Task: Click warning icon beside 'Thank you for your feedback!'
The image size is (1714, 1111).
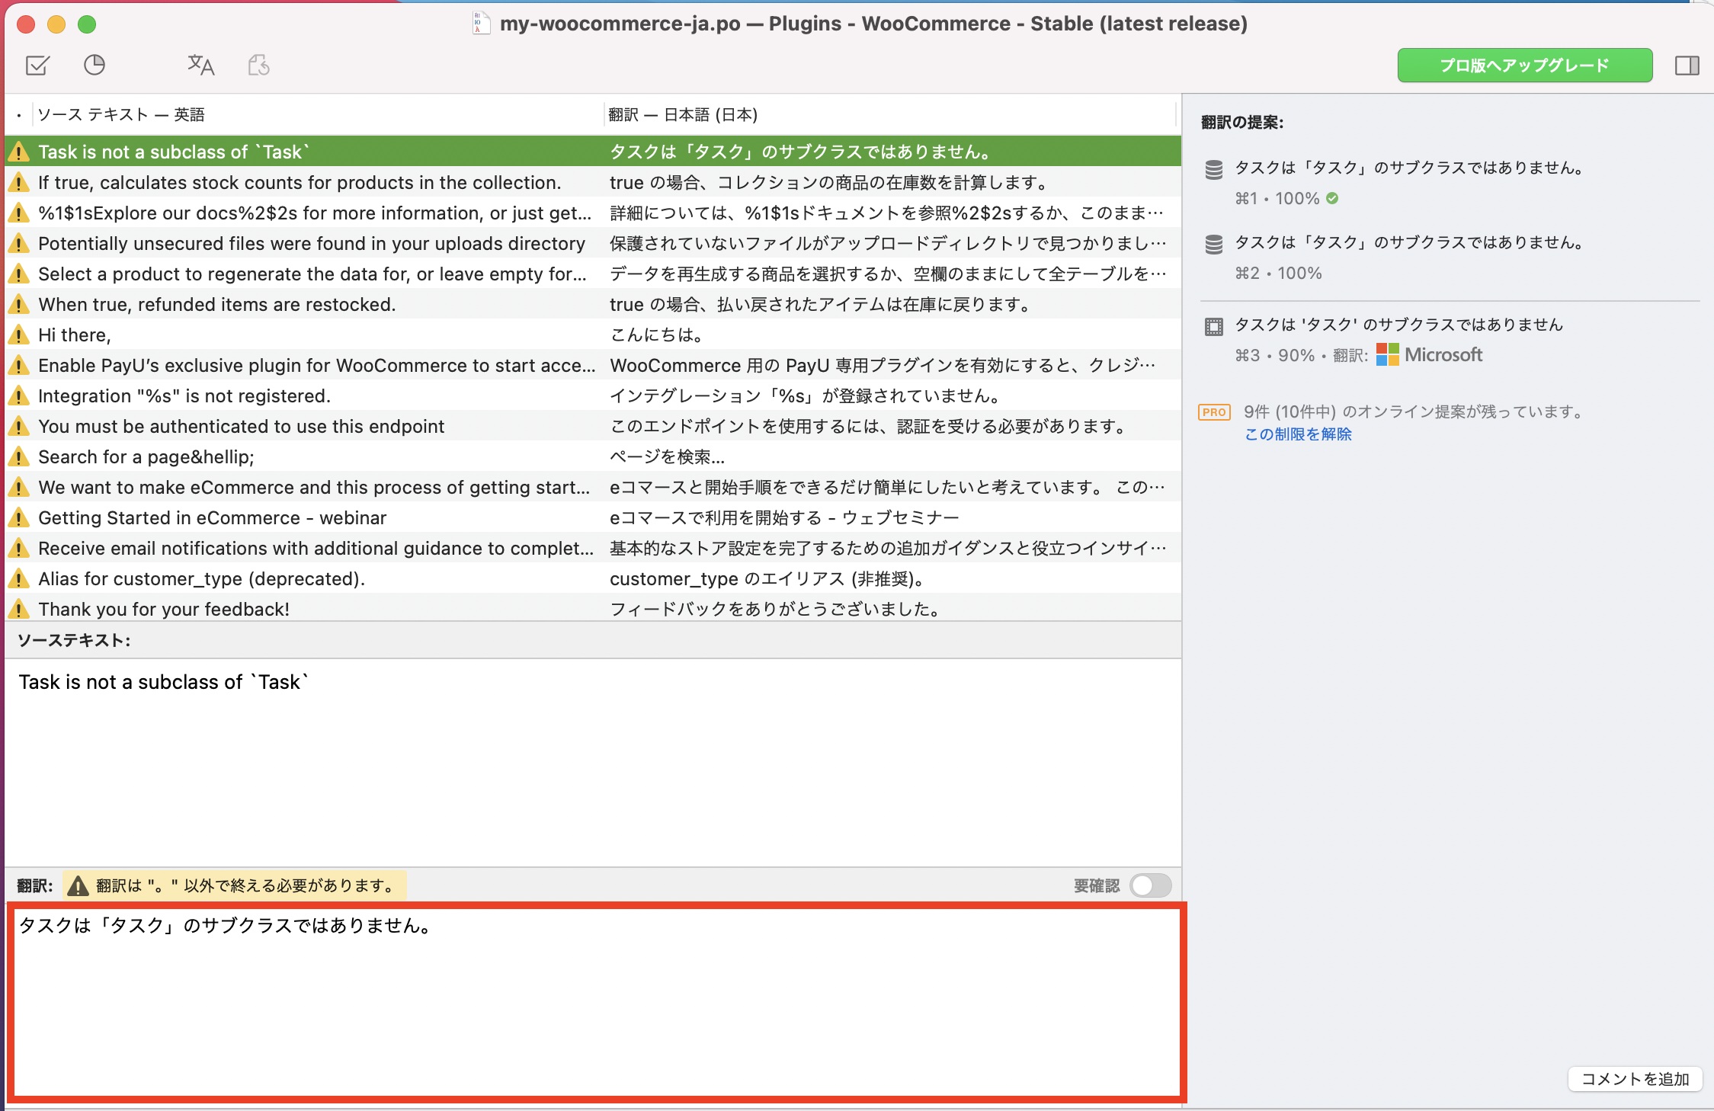Action: pyautogui.click(x=19, y=609)
